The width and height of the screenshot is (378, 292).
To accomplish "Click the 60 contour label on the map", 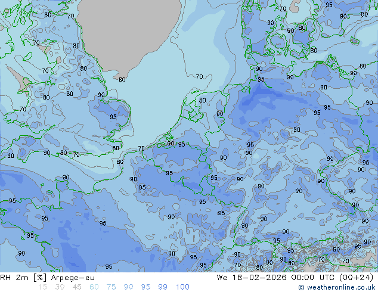I will (x=122, y=80).
